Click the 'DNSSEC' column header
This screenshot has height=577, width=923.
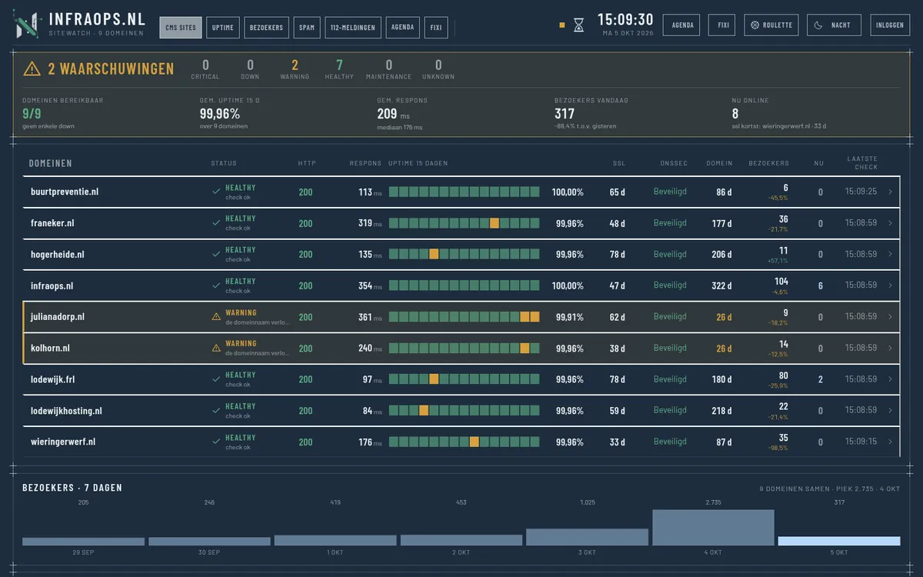point(674,163)
